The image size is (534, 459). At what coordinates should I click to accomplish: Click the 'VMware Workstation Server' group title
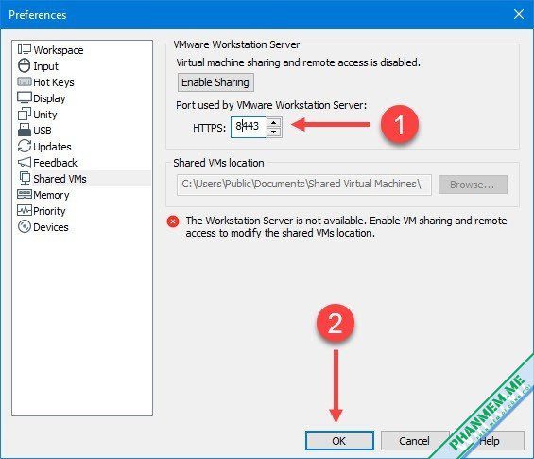(x=236, y=44)
